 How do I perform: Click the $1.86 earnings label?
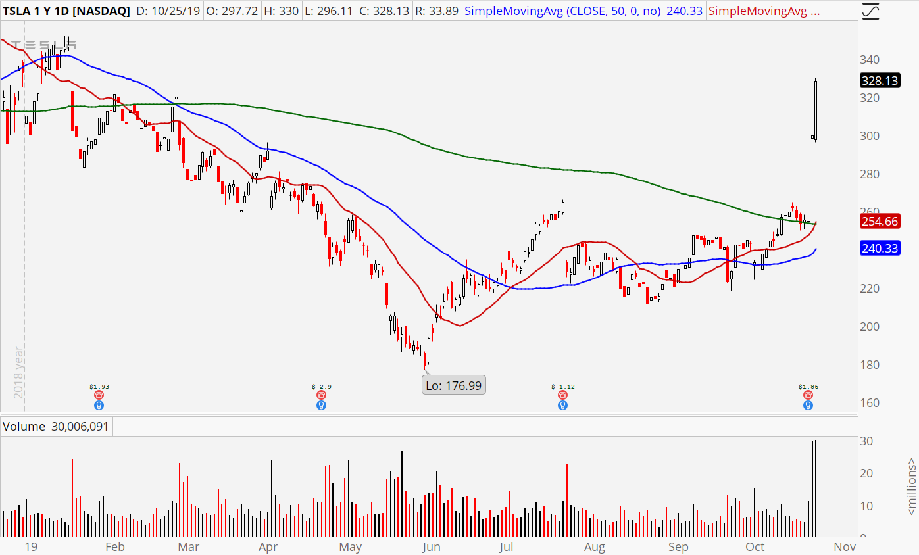[x=807, y=387]
